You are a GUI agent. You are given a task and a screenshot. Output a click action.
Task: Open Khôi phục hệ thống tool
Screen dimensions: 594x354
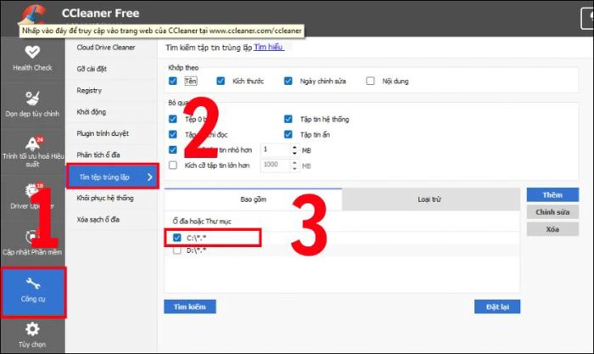coord(105,198)
